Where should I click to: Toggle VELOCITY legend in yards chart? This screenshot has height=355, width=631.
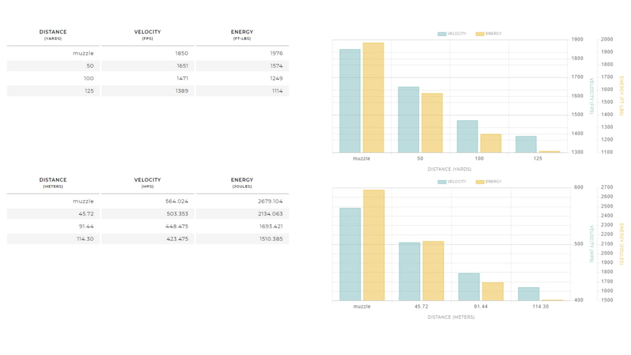coord(452,34)
